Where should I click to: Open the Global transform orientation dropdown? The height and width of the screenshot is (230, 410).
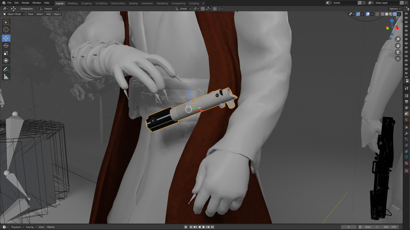(x=183, y=9)
